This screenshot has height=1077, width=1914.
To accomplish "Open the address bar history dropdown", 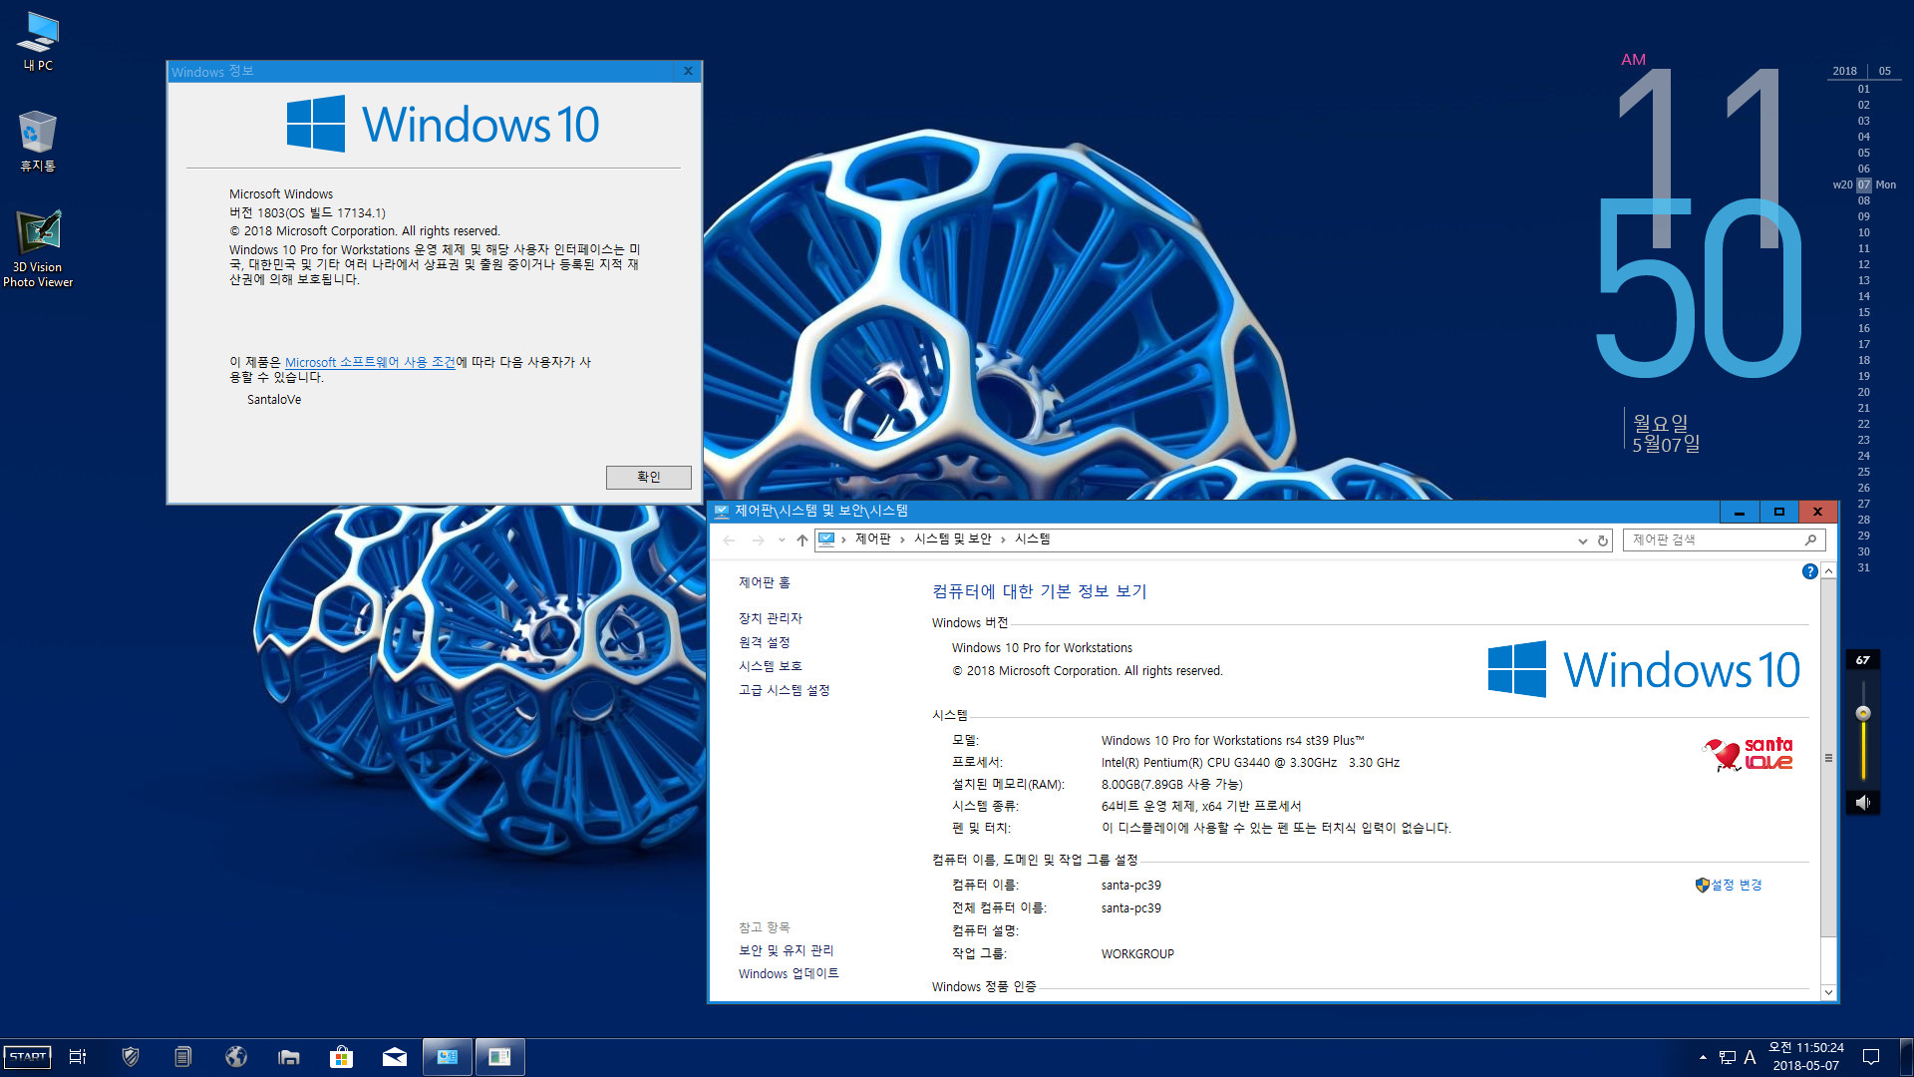I will tap(1582, 540).
